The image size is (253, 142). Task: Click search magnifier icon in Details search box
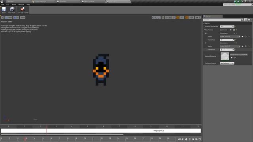coord(242,20)
